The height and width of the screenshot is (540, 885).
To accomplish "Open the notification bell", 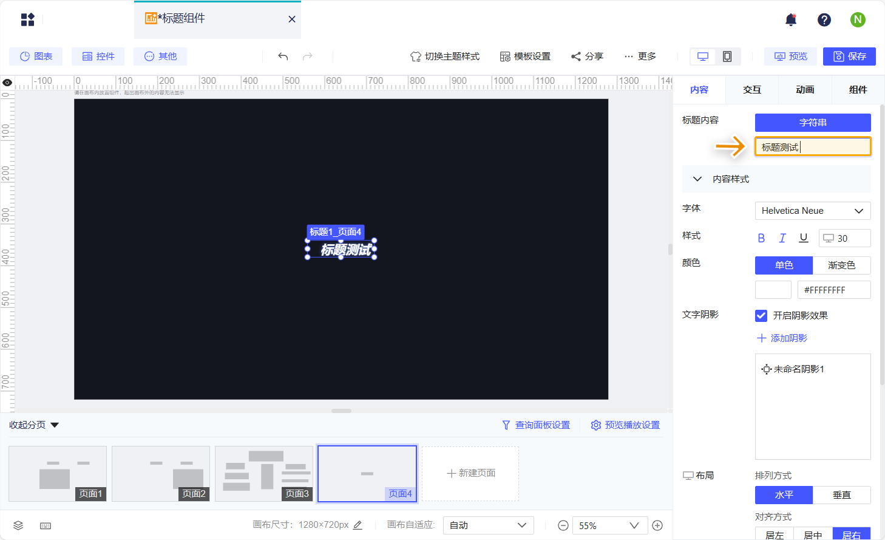I will coord(790,20).
